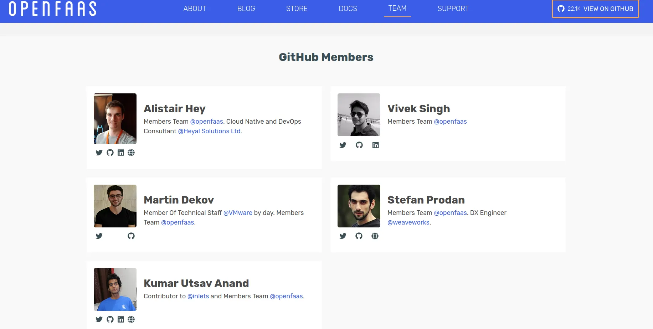The image size is (653, 329).
Task: Open Vivek Singh's GitHub icon
Action: coord(359,145)
